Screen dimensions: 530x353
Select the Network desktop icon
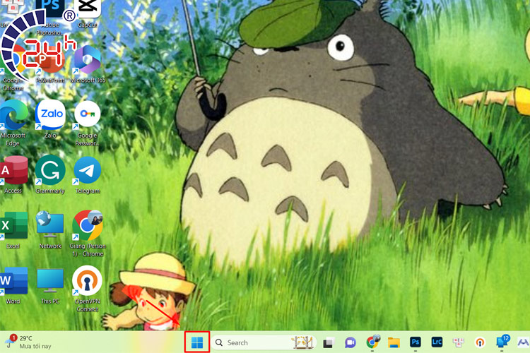(x=50, y=229)
